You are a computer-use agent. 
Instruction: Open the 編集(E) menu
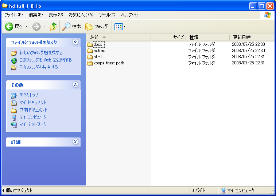click(x=36, y=15)
